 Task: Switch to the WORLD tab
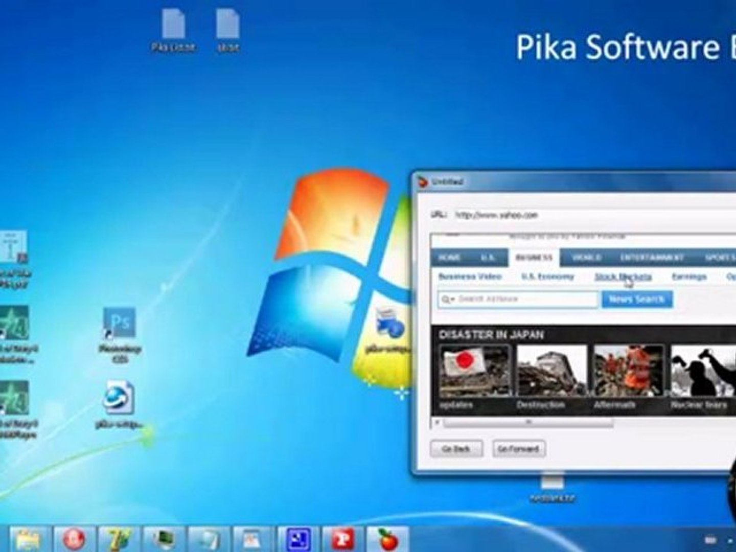click(x=586, y=257)
